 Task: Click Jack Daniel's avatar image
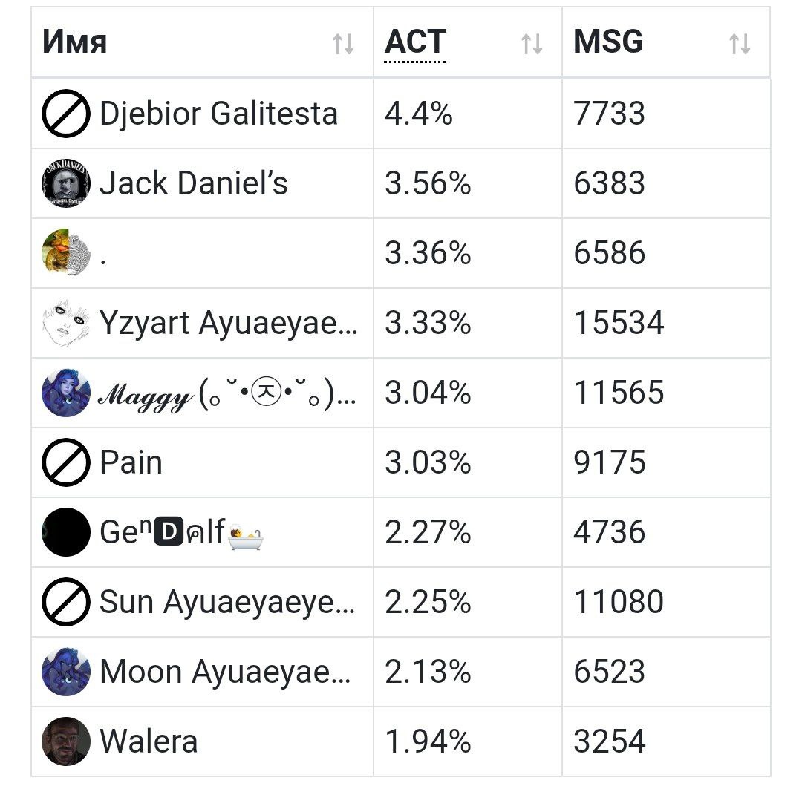tap(66, 183)
